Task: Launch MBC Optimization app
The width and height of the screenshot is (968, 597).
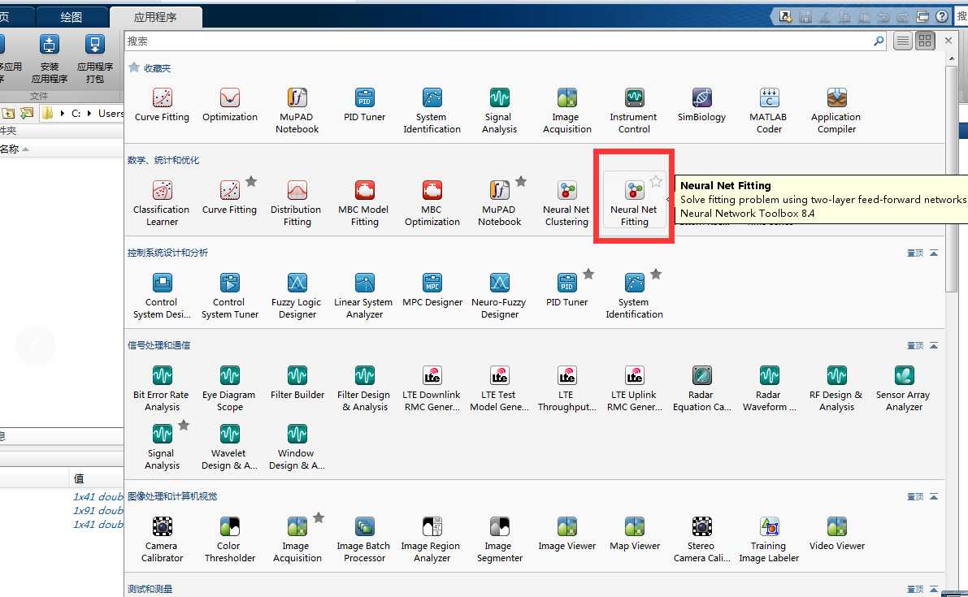Action: 432,204
